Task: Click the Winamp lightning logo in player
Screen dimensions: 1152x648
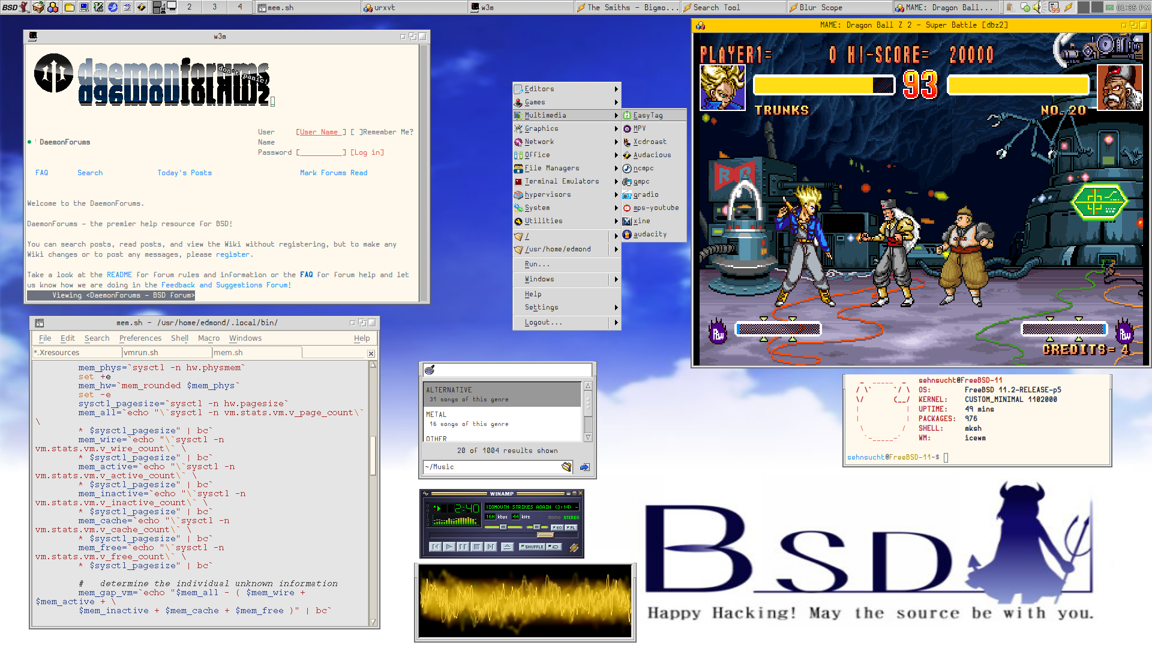Action: click(574, 547)
